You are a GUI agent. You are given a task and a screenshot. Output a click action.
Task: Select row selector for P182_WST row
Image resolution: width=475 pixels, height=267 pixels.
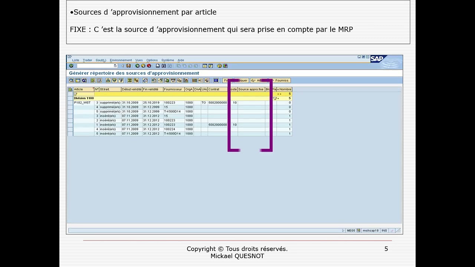pos(70,103)
